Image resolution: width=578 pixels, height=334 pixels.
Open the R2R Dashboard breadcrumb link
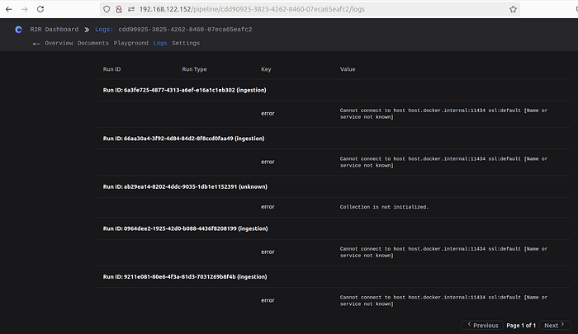coord(54,30)
